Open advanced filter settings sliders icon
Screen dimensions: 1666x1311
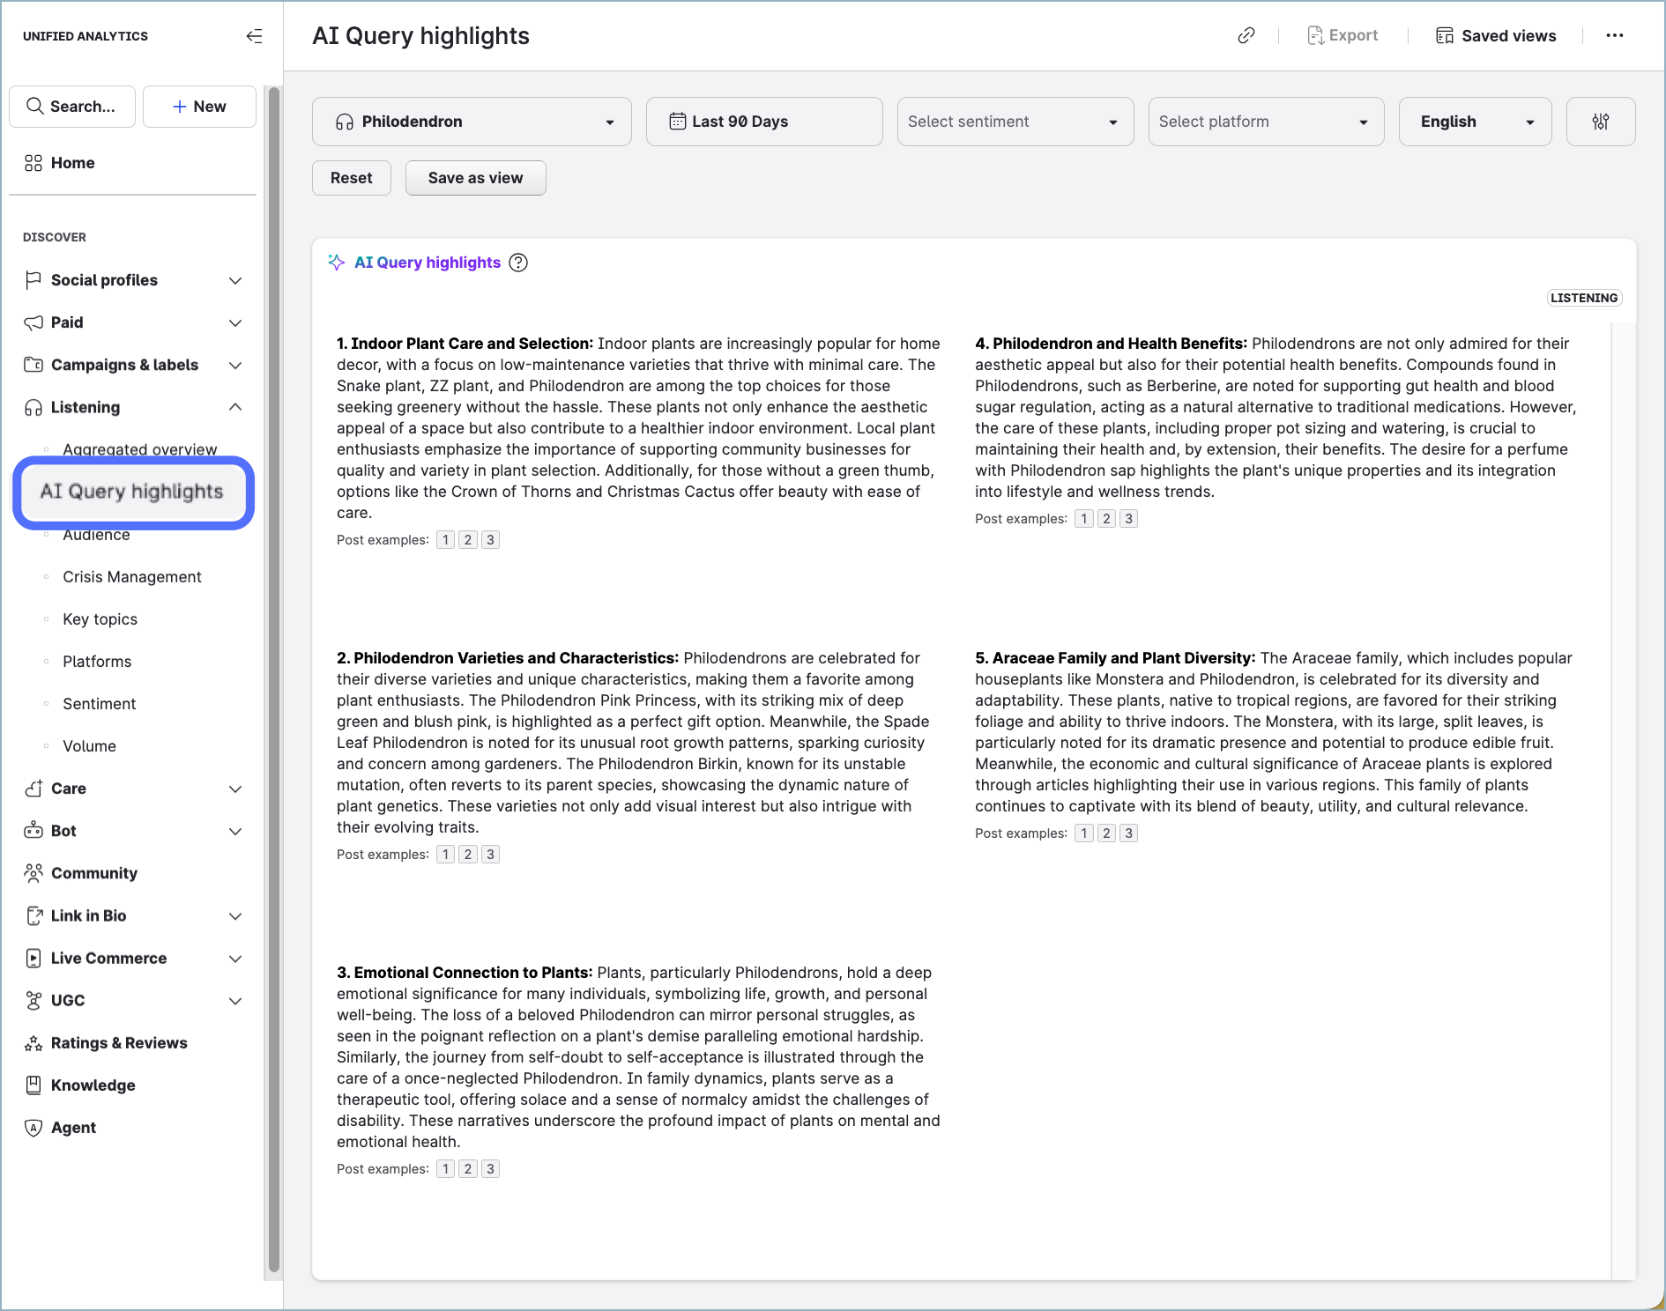[1600, 122]
